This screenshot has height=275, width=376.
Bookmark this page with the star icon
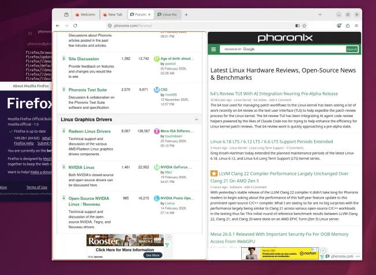[x=304, y=25]
